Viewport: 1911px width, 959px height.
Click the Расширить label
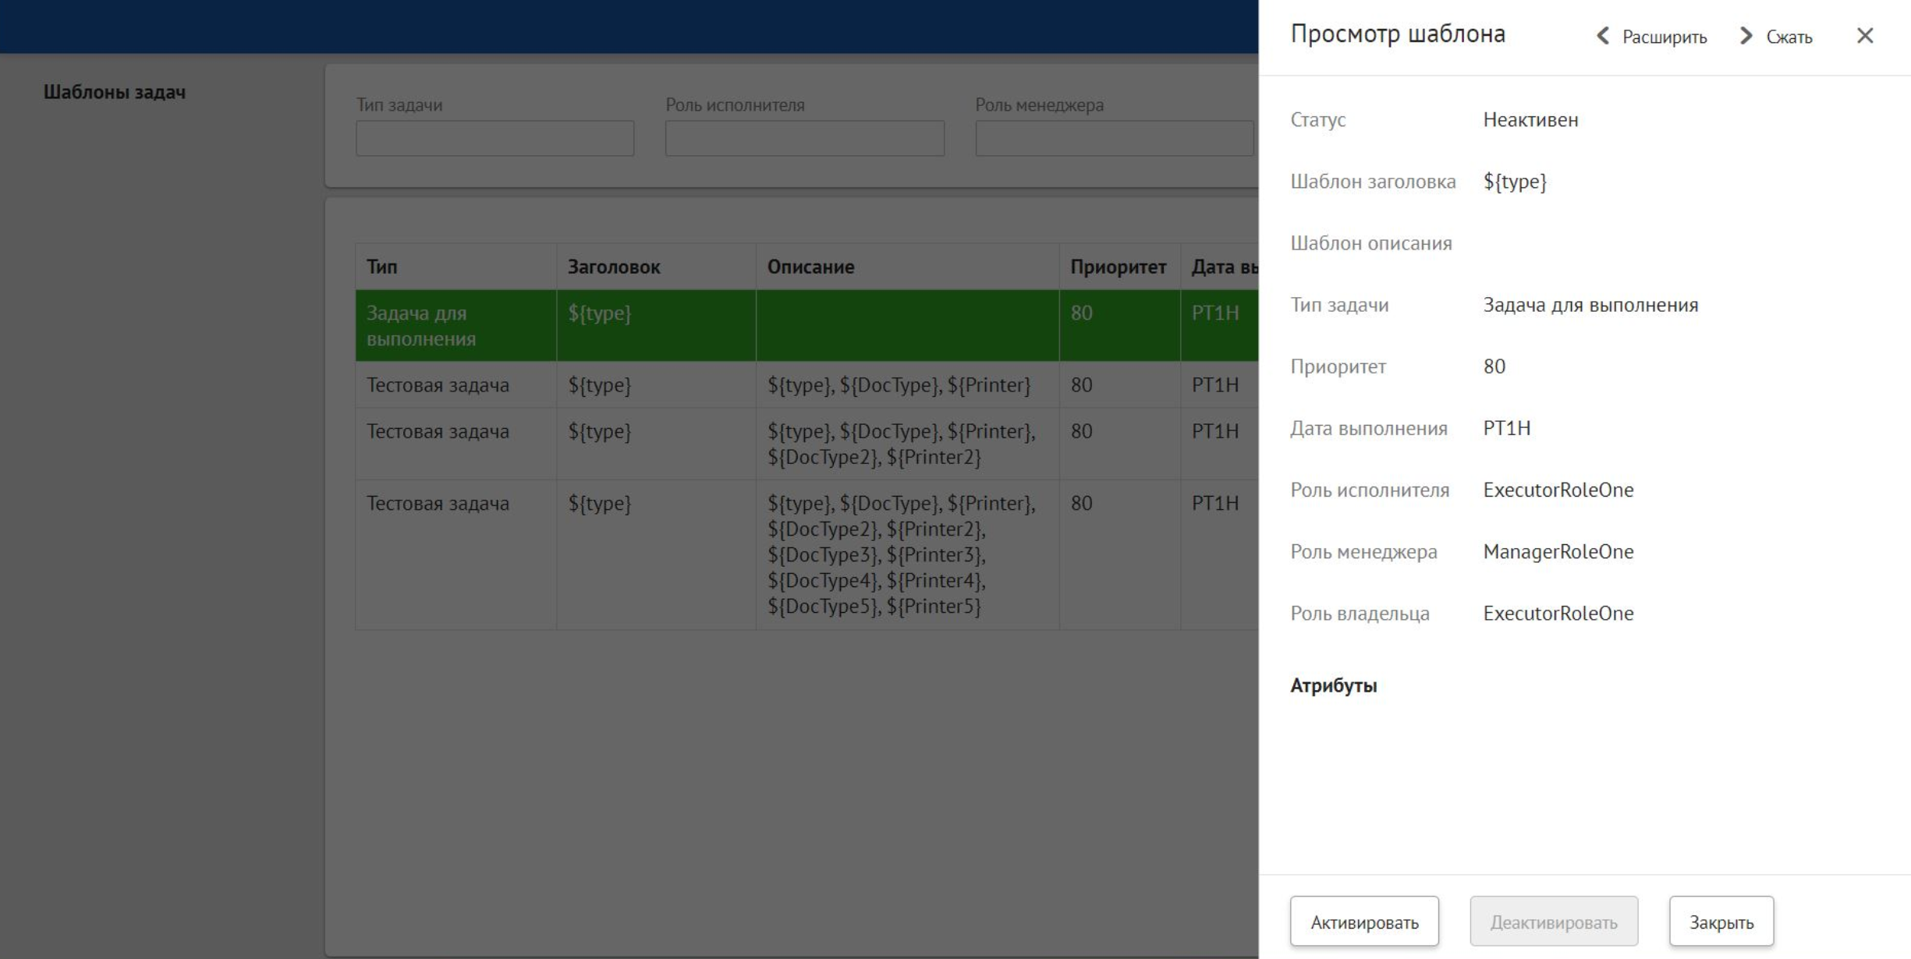[x=1664, y=37]
